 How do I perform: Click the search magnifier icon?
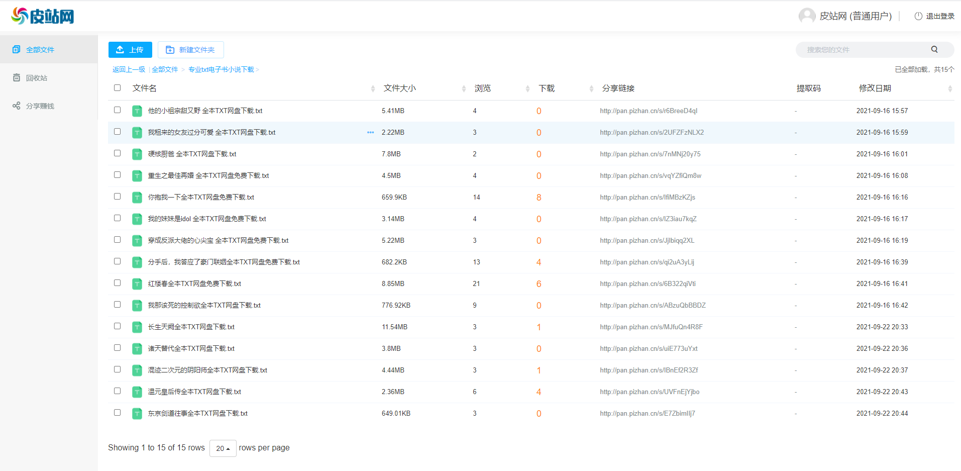pos(934,49)
